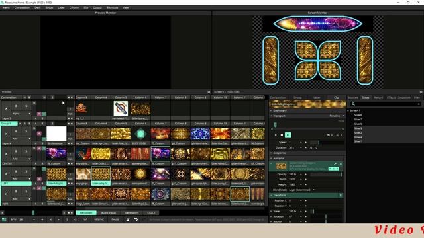Toggle Bypass (B) on the LEFT layer
The width and height of the screenshot is (424, 238).
(x=16, y=171)
